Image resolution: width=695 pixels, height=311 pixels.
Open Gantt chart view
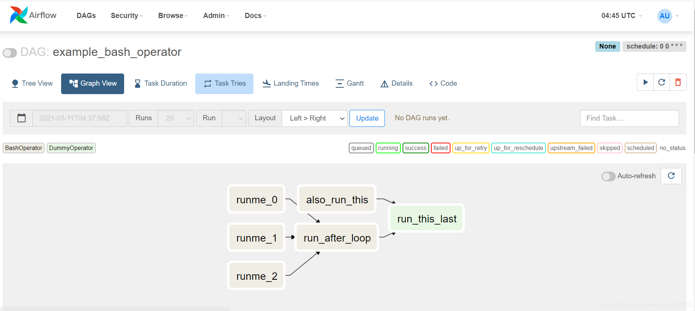pyautogui.click(x=350, y=83)
